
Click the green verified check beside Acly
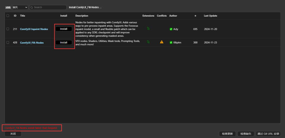(171, 29)
